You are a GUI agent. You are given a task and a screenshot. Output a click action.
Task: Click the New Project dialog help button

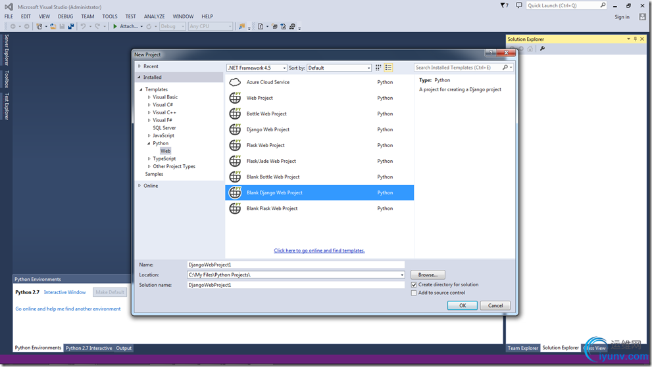tap(491, 53)
